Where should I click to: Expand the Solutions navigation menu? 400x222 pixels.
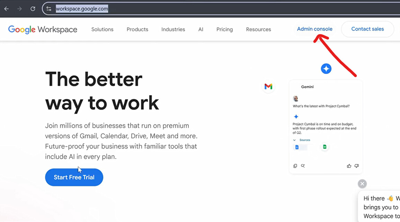tap(102, 29)
